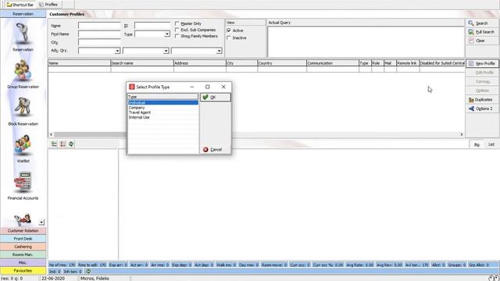500x281 pixels.
Task: Click the Country column header
Action: click(x=282, y=63)
